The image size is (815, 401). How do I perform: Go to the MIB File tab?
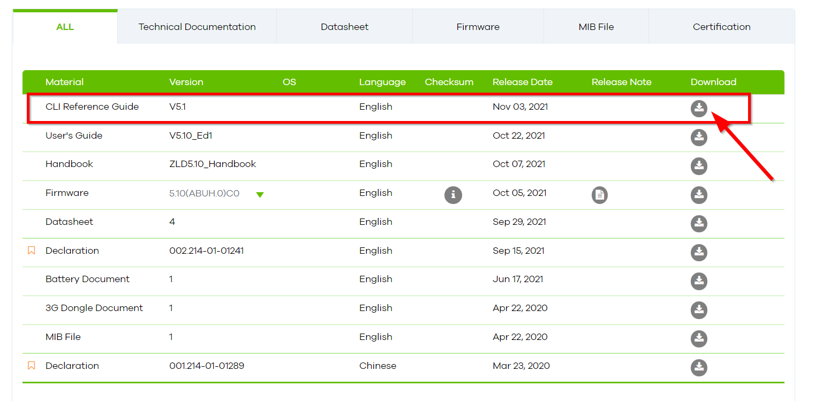(596, 27)
